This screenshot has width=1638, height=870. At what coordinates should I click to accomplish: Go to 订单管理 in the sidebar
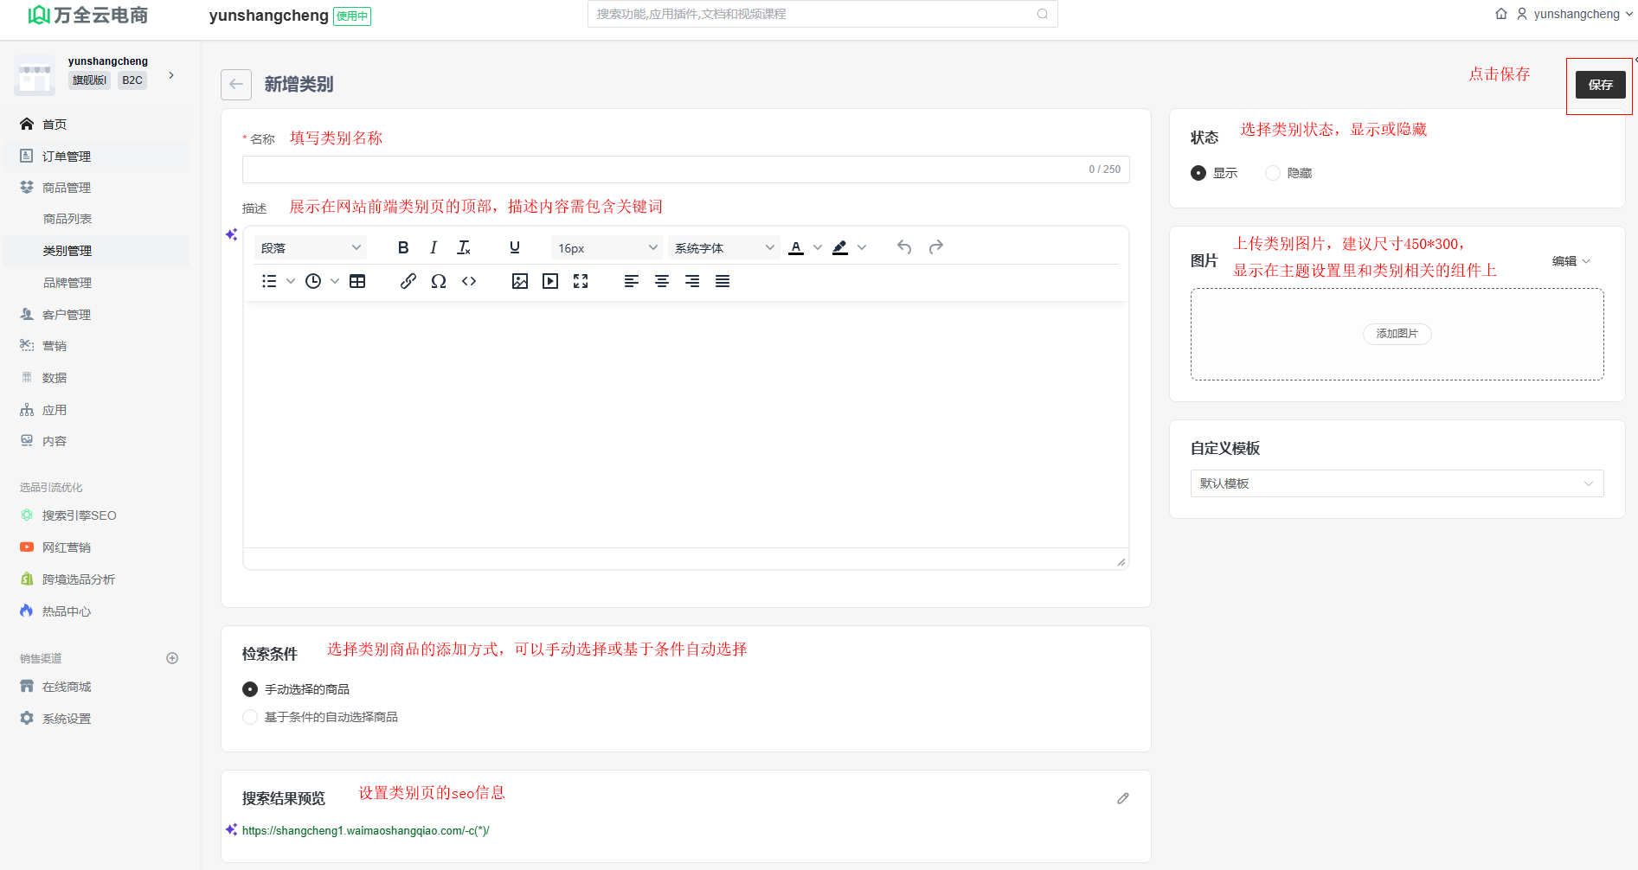67,157
